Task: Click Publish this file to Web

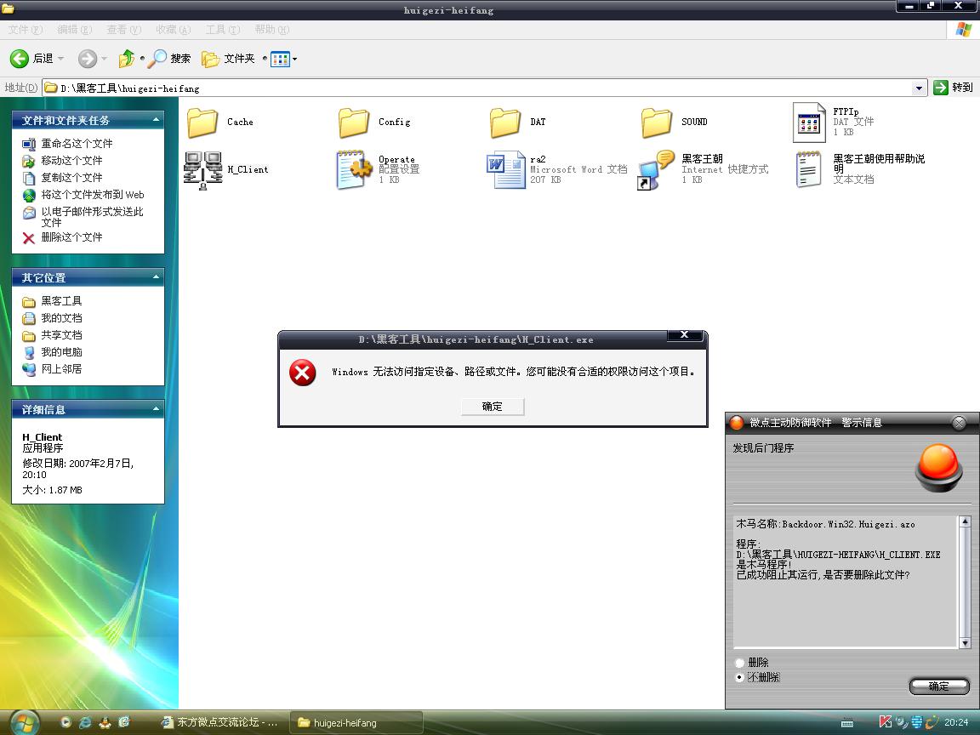Action: (x=83, y=195)
